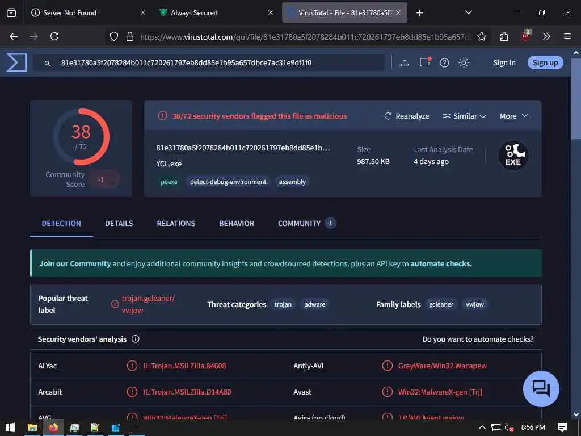Open the floating chat support button
The image size is (581, 436).
541,388
